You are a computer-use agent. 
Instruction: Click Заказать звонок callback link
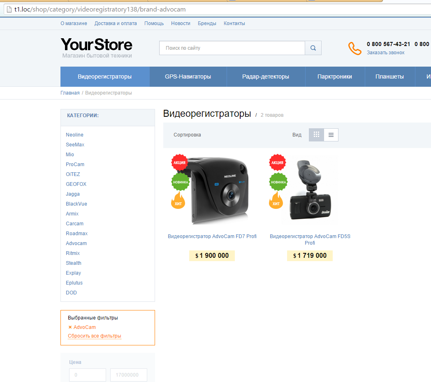[x=386, y=53]
